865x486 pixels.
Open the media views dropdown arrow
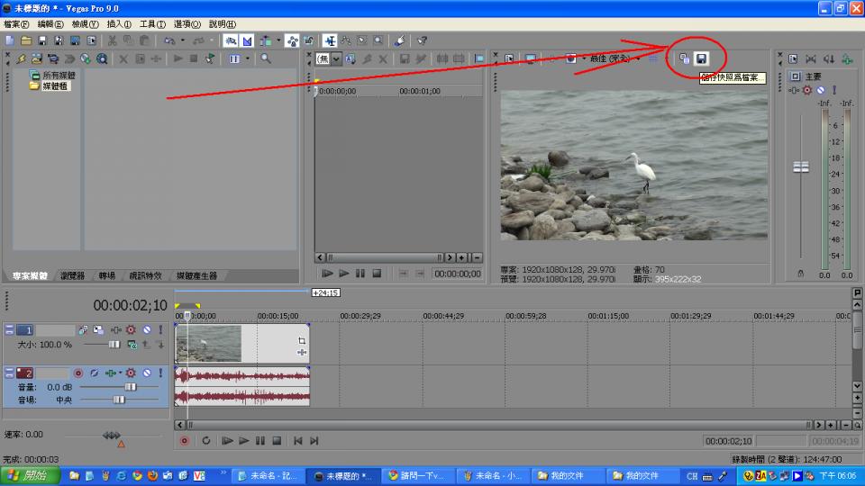247,58
